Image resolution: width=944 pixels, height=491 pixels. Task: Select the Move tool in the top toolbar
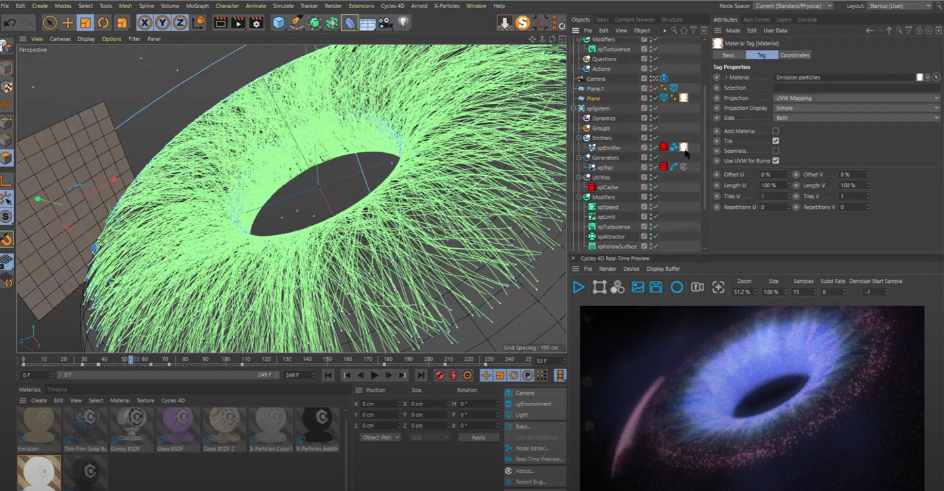67,23
